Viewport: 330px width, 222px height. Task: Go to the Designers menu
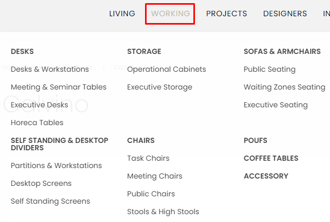tap(285, 14)
